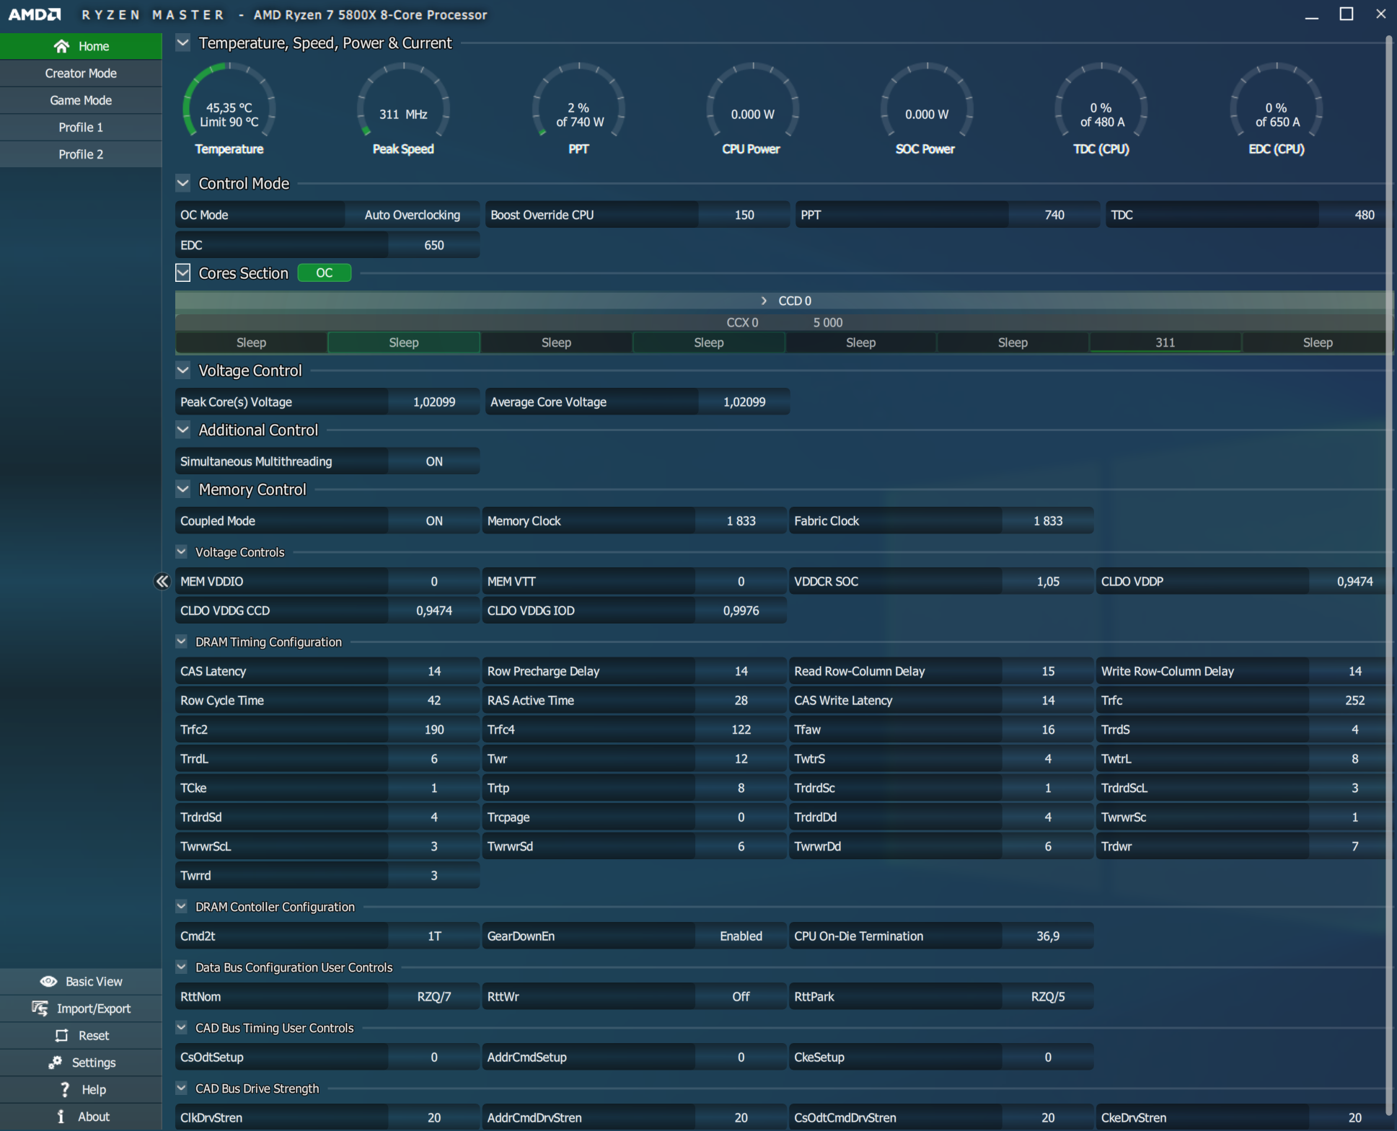Switch to Creator Mode tab
Viewport: 1397px width, 1131px height.
pos(81,73)
